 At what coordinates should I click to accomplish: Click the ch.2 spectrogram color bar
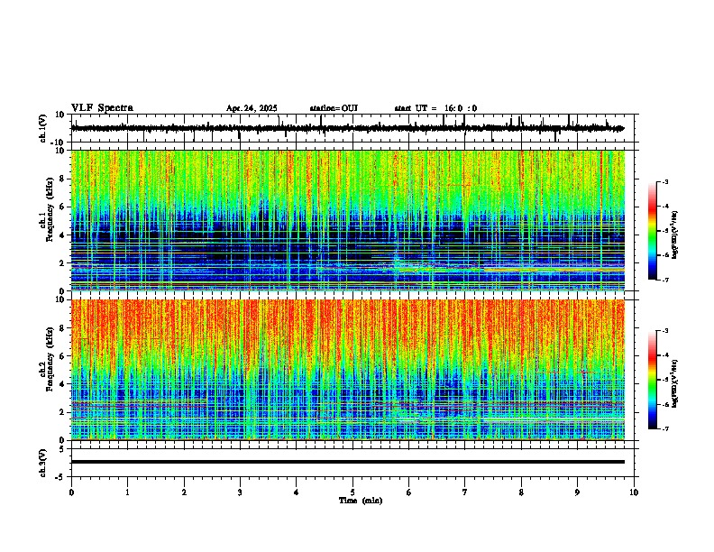pyautogui.click(x=653, y=380)
